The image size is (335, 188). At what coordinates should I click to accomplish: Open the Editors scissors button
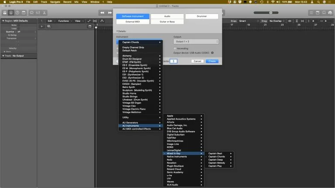click(x=44, y=13)
